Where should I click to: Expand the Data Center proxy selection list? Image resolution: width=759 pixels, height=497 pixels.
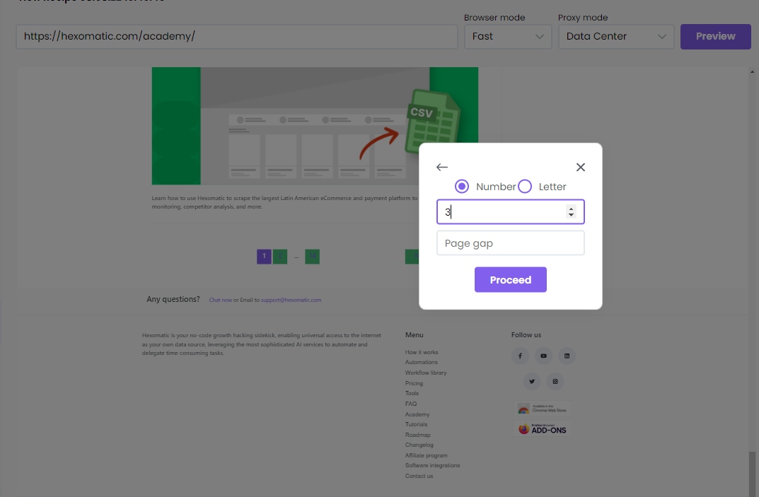point(615,36)
